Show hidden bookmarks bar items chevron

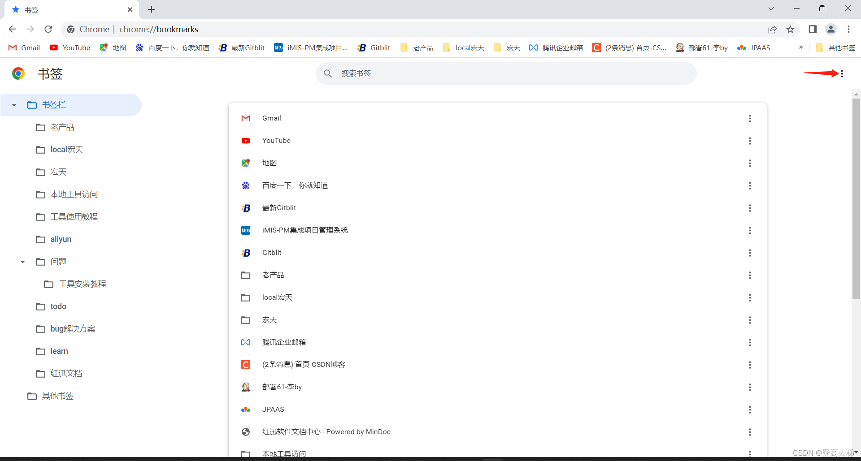click(801, 47)
